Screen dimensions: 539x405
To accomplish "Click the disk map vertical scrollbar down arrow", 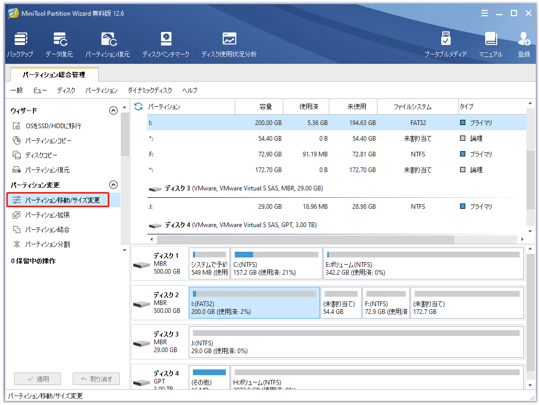I will point(531,385).
